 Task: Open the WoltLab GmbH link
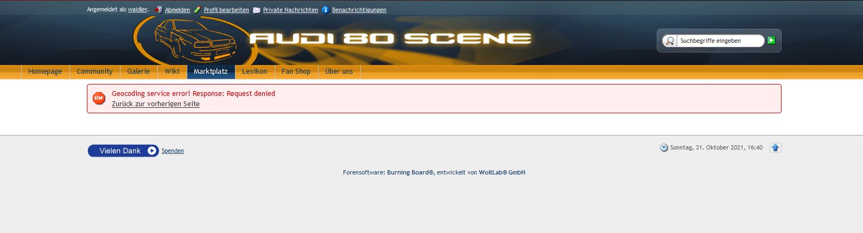tap(502, 172)
